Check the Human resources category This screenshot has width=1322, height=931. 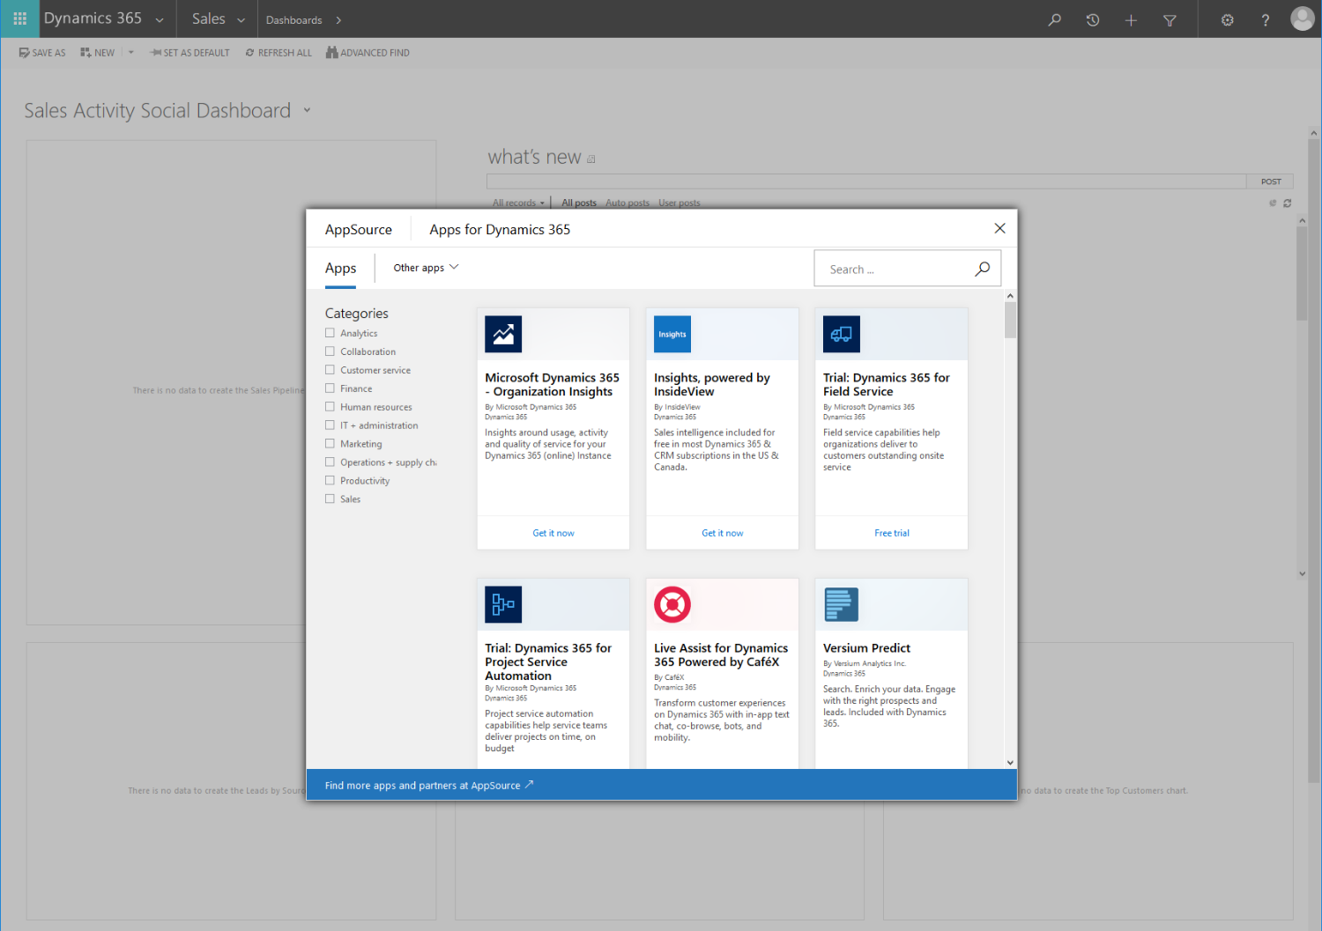click(330, 407)
